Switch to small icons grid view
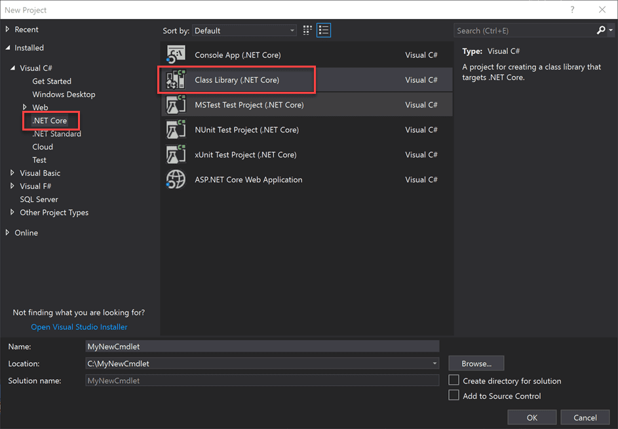This screenshot has width=618, height=429. [x=307, y=30]
